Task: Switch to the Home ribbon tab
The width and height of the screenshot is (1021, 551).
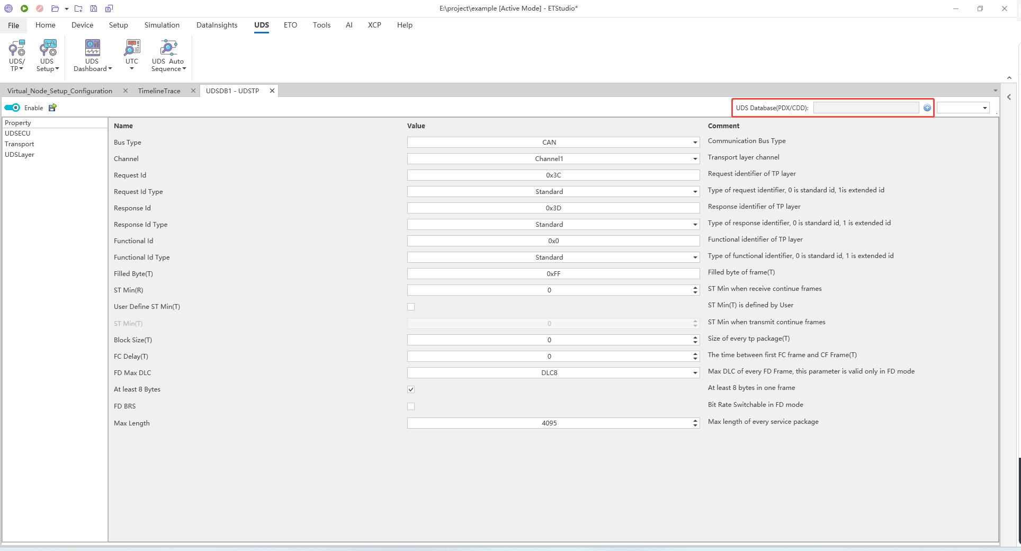Action: [46, 25]
